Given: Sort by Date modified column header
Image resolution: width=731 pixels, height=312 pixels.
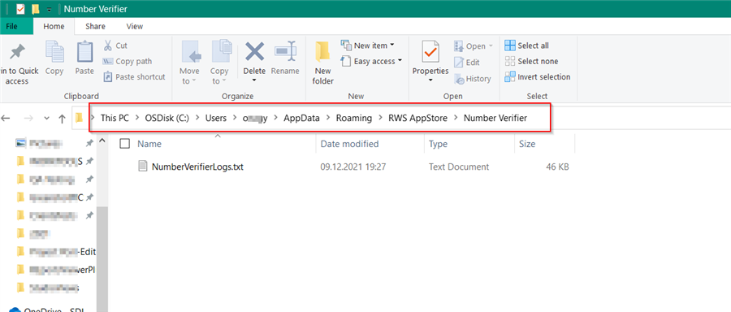Looking at the screenshot, I should click(x=349, y=144).
